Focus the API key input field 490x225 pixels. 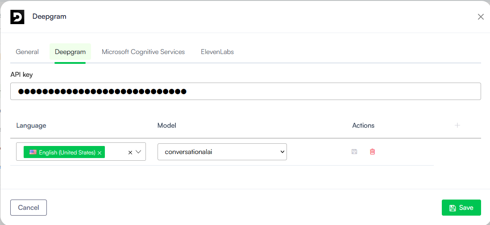pyautogui.click(x=245, y=92)
